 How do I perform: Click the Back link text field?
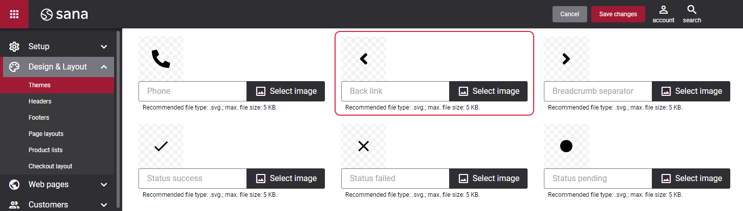coord(395,91)
